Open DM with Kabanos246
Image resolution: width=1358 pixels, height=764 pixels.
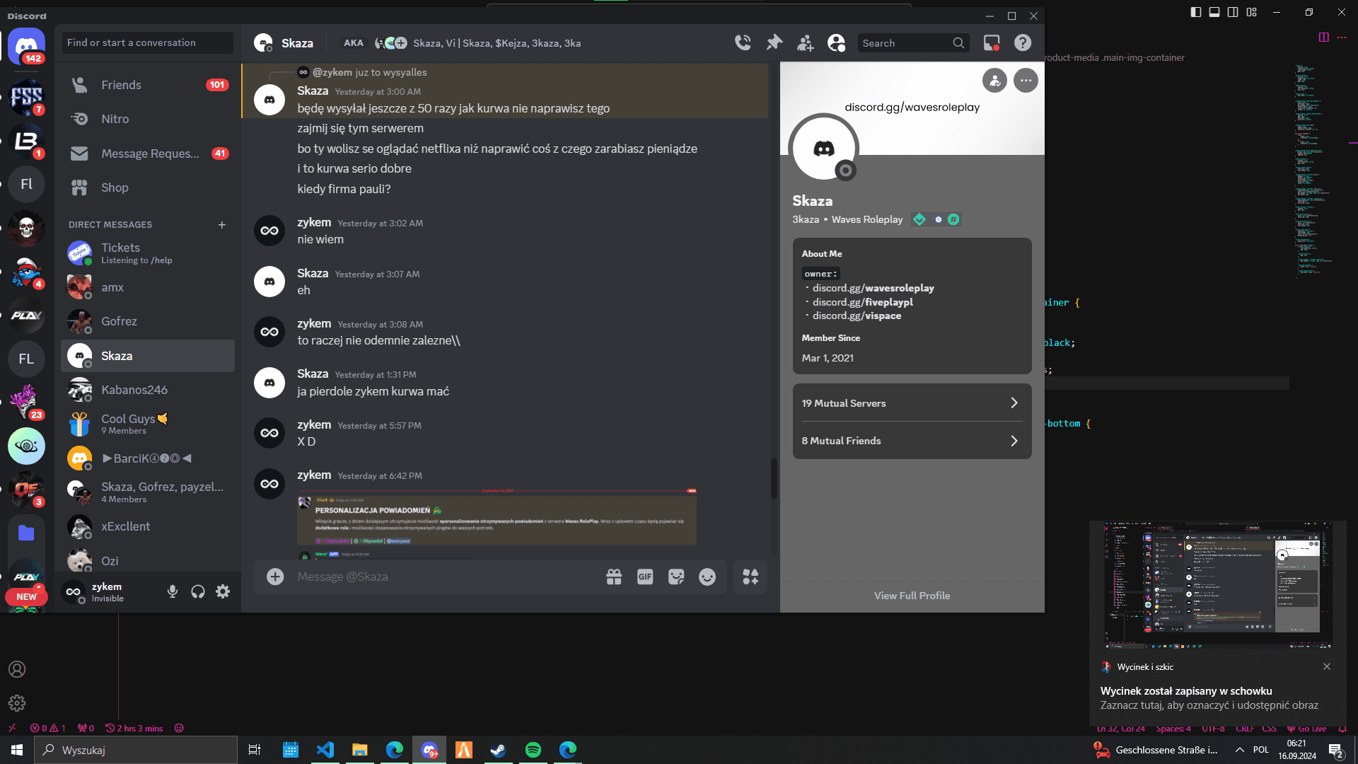[x=148, y=390]
